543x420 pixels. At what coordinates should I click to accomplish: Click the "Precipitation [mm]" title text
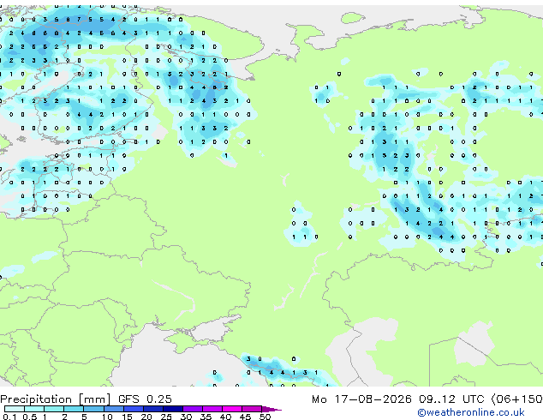click(56, 399)
